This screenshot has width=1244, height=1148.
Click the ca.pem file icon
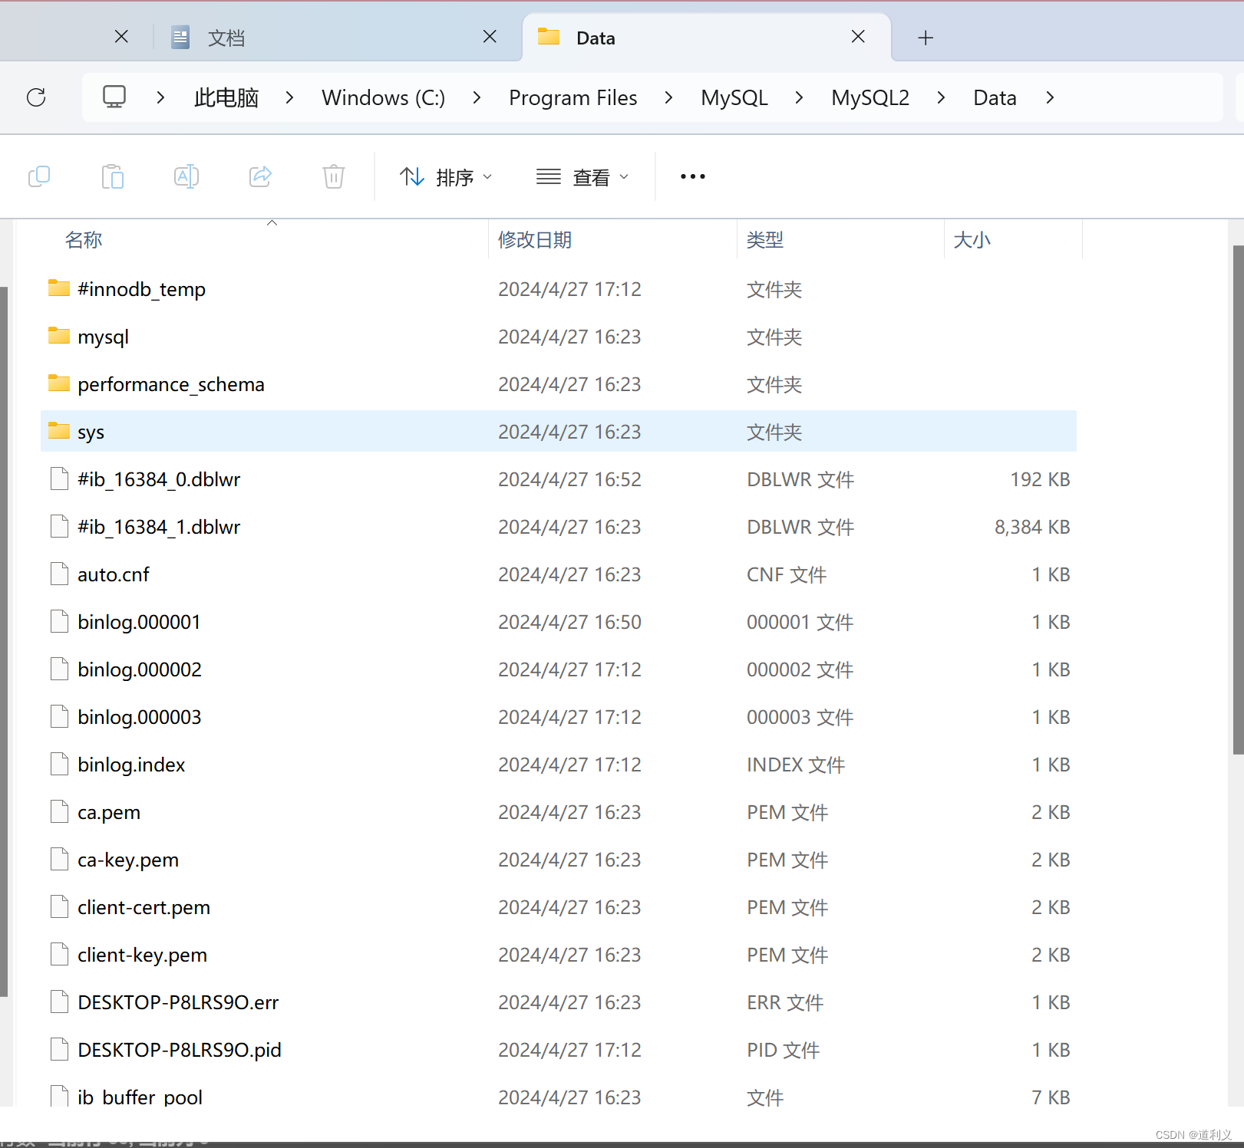coord(59,811)
